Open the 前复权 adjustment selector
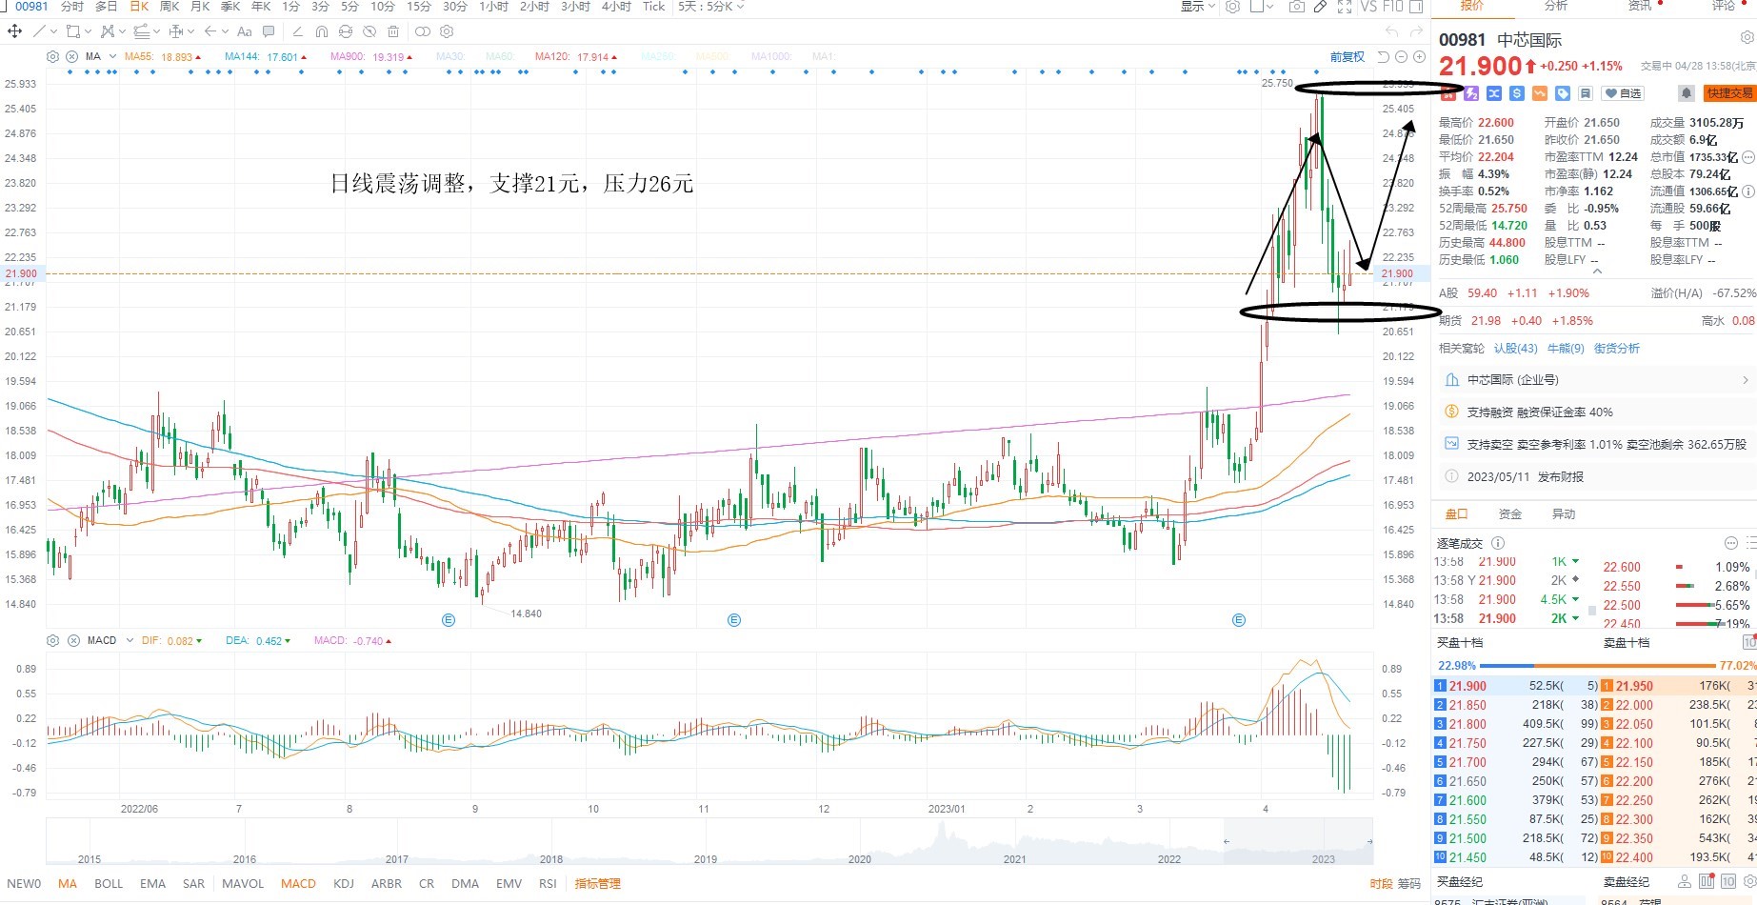The image size is (1757, 905). coord(1348,56)
